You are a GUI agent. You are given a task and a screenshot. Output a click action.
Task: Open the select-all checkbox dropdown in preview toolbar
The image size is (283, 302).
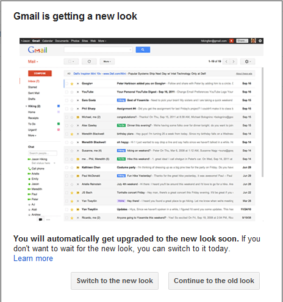[x=71, y=61]
